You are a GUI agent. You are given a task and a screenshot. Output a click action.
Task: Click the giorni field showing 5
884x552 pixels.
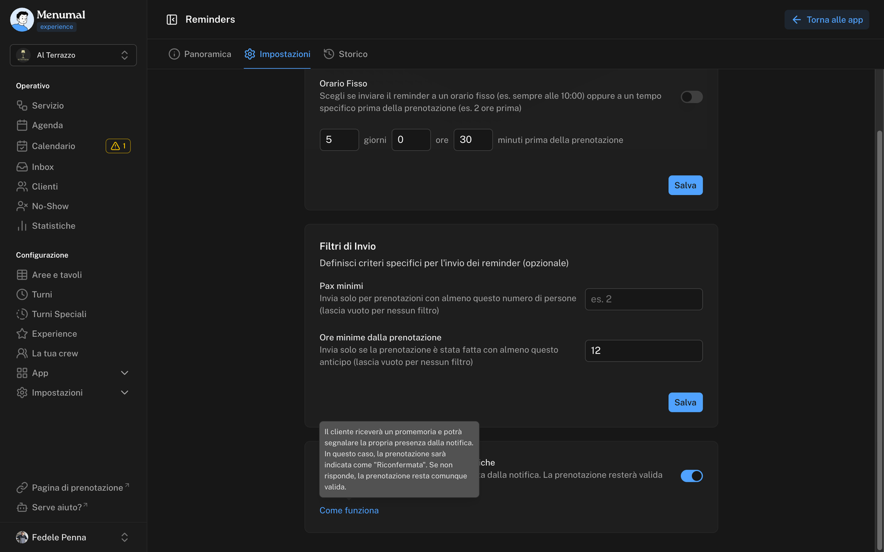[x=339, y=140]
